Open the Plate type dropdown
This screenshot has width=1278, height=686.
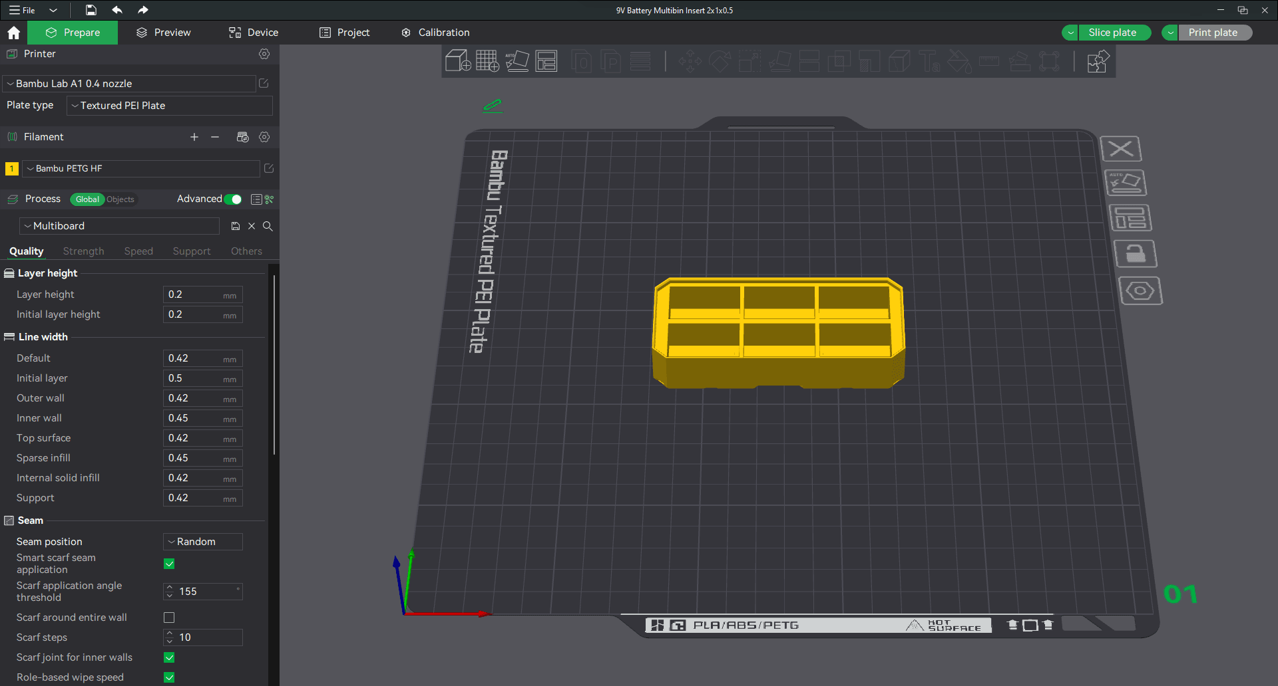[170, 106]
